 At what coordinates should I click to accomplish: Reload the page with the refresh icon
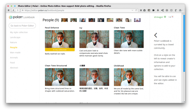point(136,10)
